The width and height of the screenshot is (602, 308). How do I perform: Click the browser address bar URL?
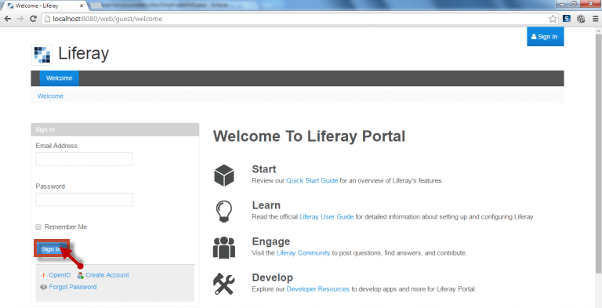point(107,19)
